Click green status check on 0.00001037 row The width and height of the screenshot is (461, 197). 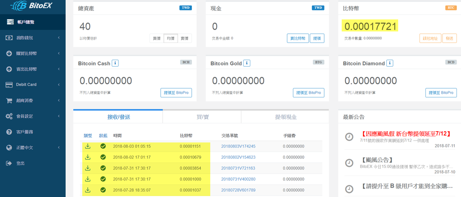pyautogui.click(x=103, y=190)
